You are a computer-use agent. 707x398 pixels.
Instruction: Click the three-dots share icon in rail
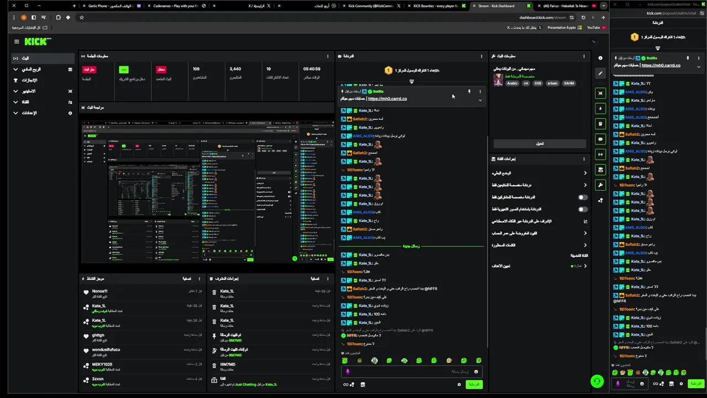pos(600,200)
